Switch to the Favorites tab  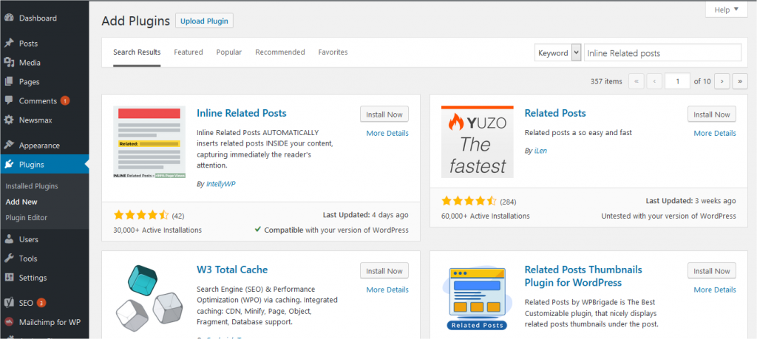(x=333, y=52)
